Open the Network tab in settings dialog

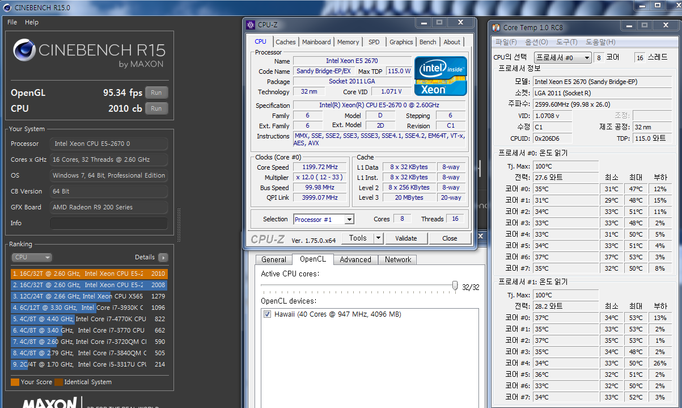(398, 260)
